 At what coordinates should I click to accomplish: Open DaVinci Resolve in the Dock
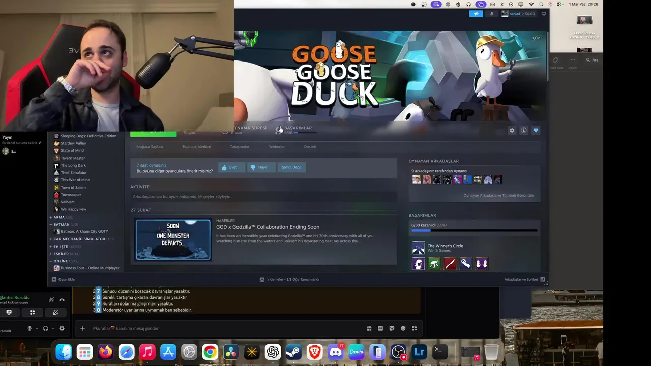click(231, 352)
